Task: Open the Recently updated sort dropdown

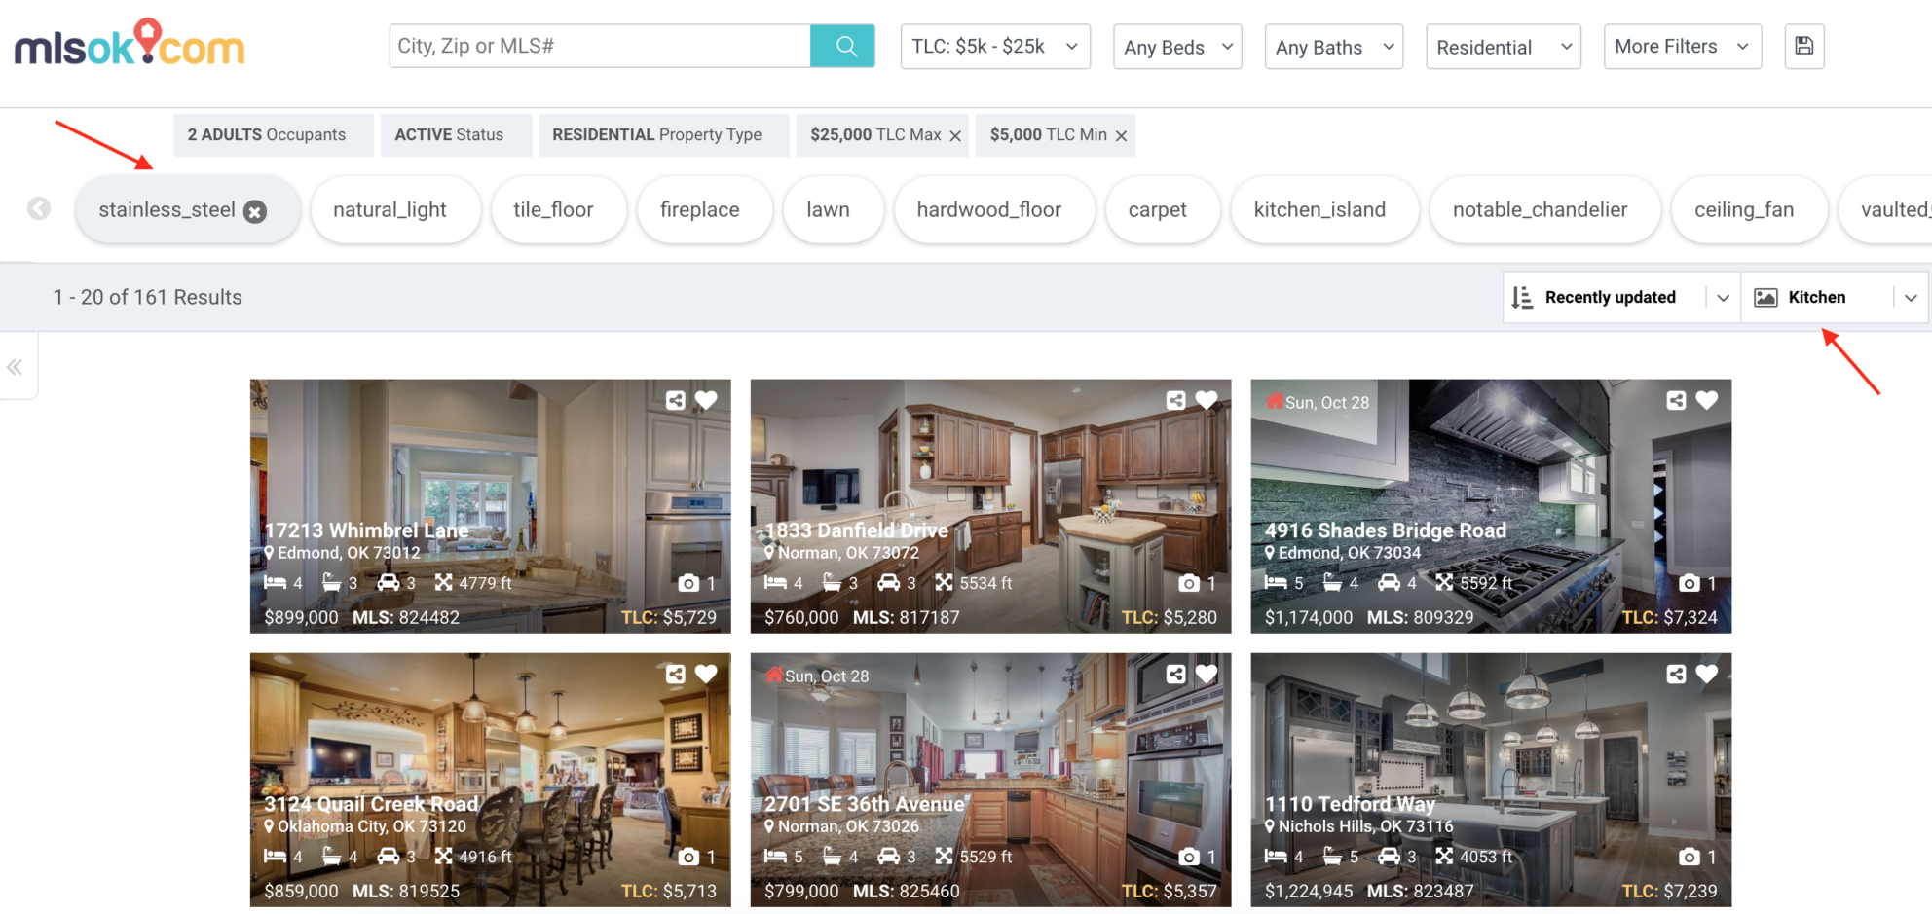Action: pyautogui.click(x=1724, y=297)
